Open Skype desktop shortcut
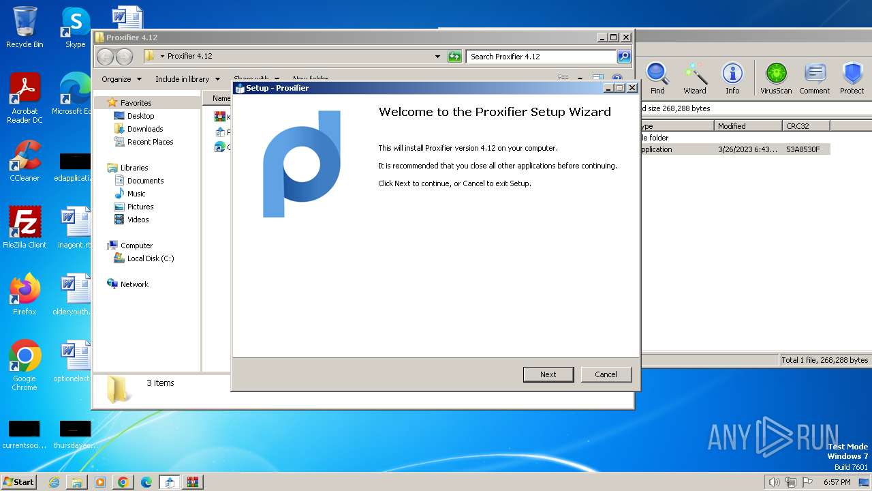This screenshot has height=491, width=872. pos(75,27)
